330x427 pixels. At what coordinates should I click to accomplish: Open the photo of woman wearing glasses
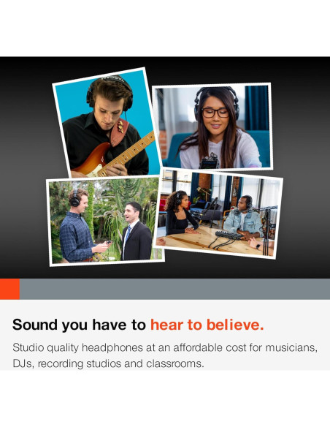(212, 126)
